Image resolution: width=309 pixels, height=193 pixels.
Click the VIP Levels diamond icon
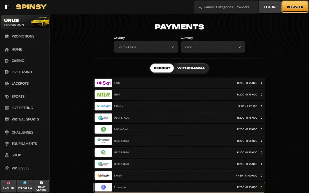tap(7, 168)
